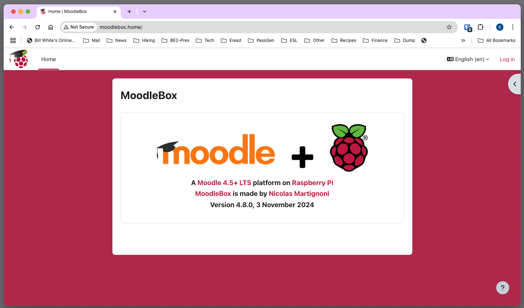Screen dimensions: 524x308
Task: Open the Hiking bookmarks folder
Action: [144, 40]
